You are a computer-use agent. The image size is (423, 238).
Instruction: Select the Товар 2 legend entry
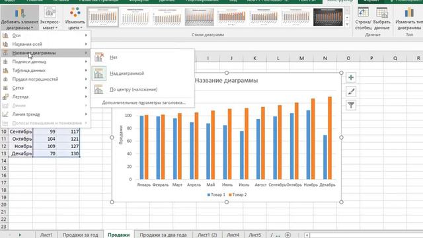pyautogui.click(x=238, y=194)
